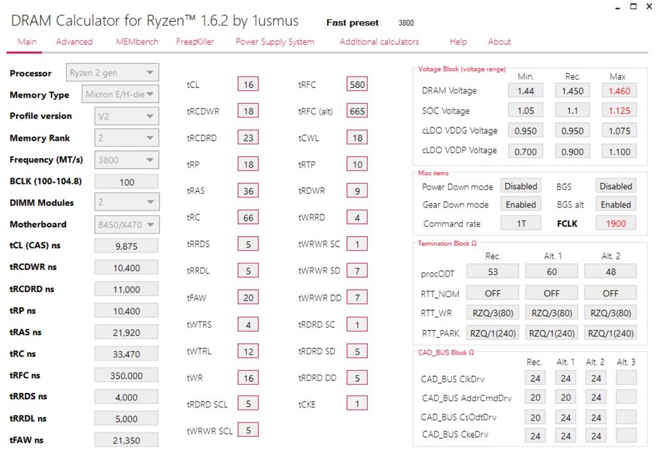Select the tWTRL timing value box
The height and width of the screenshot is (452, 661).
(249, 351)
